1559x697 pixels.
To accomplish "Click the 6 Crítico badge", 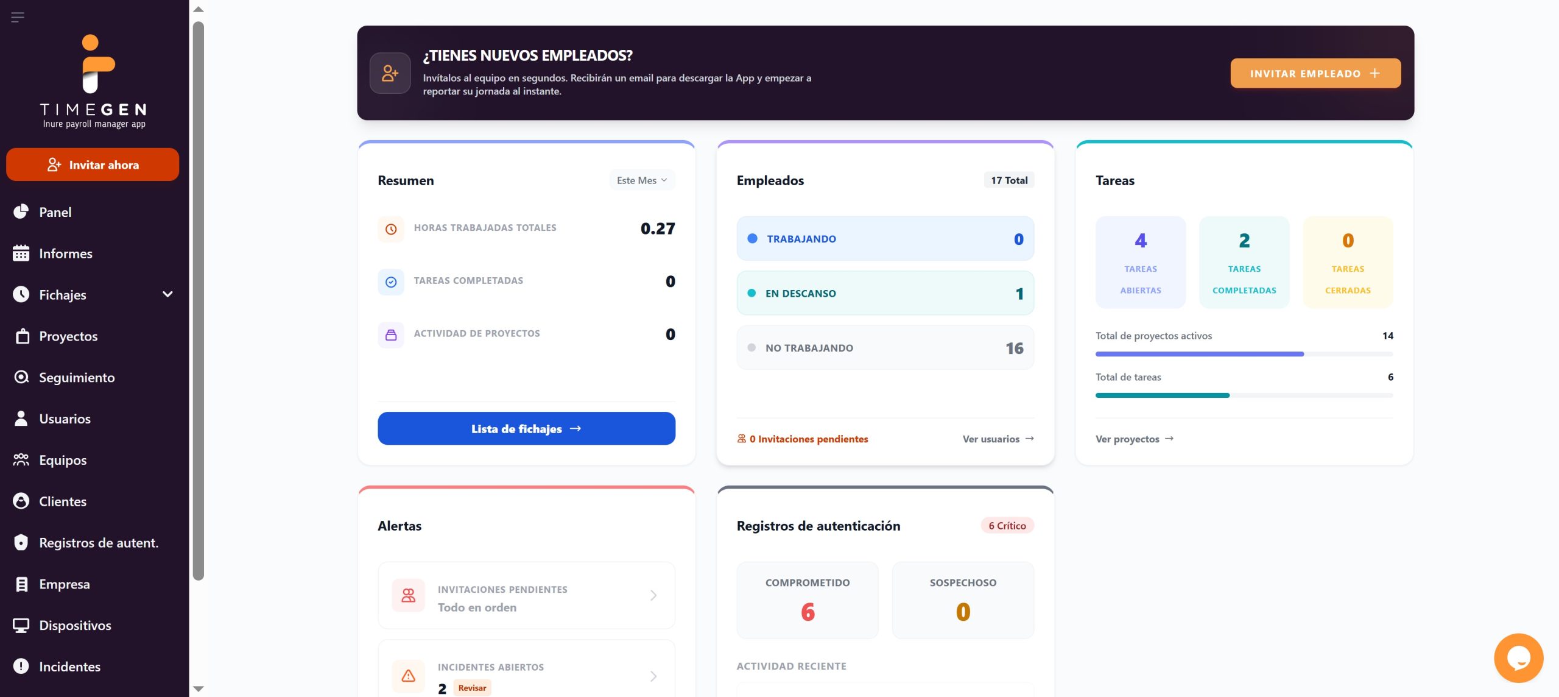I will (1007, 525).
